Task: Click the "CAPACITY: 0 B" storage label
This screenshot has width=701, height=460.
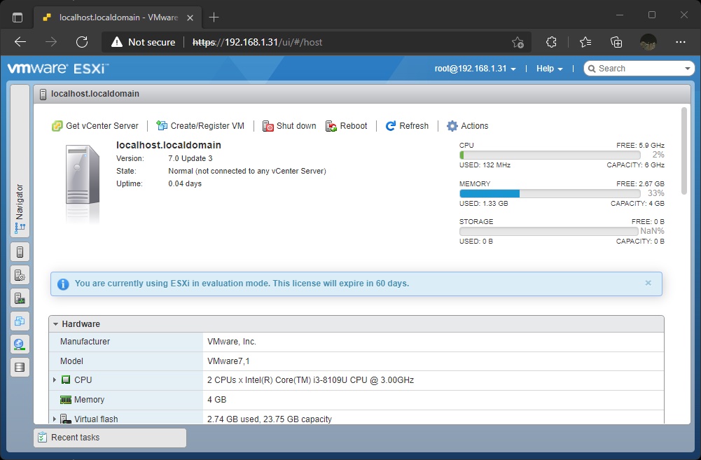Action: click(x=640, y=242)
